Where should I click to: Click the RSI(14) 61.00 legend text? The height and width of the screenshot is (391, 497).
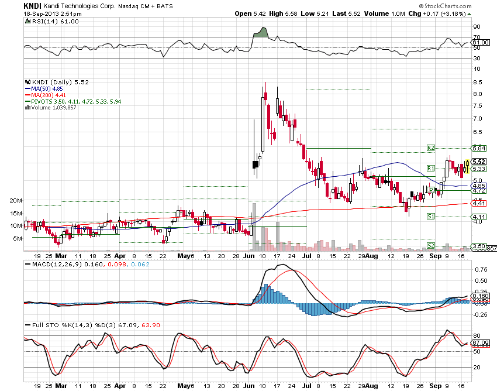click(x=56, y=21)
